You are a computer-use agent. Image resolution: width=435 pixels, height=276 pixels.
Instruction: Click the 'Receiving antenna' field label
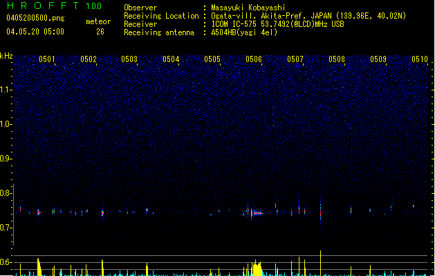tap(159, 32)
